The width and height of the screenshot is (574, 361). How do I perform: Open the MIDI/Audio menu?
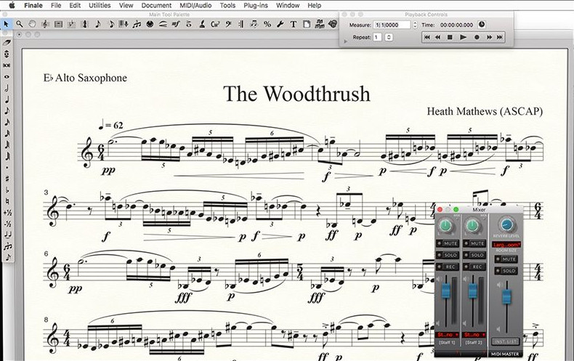(196, 5)
